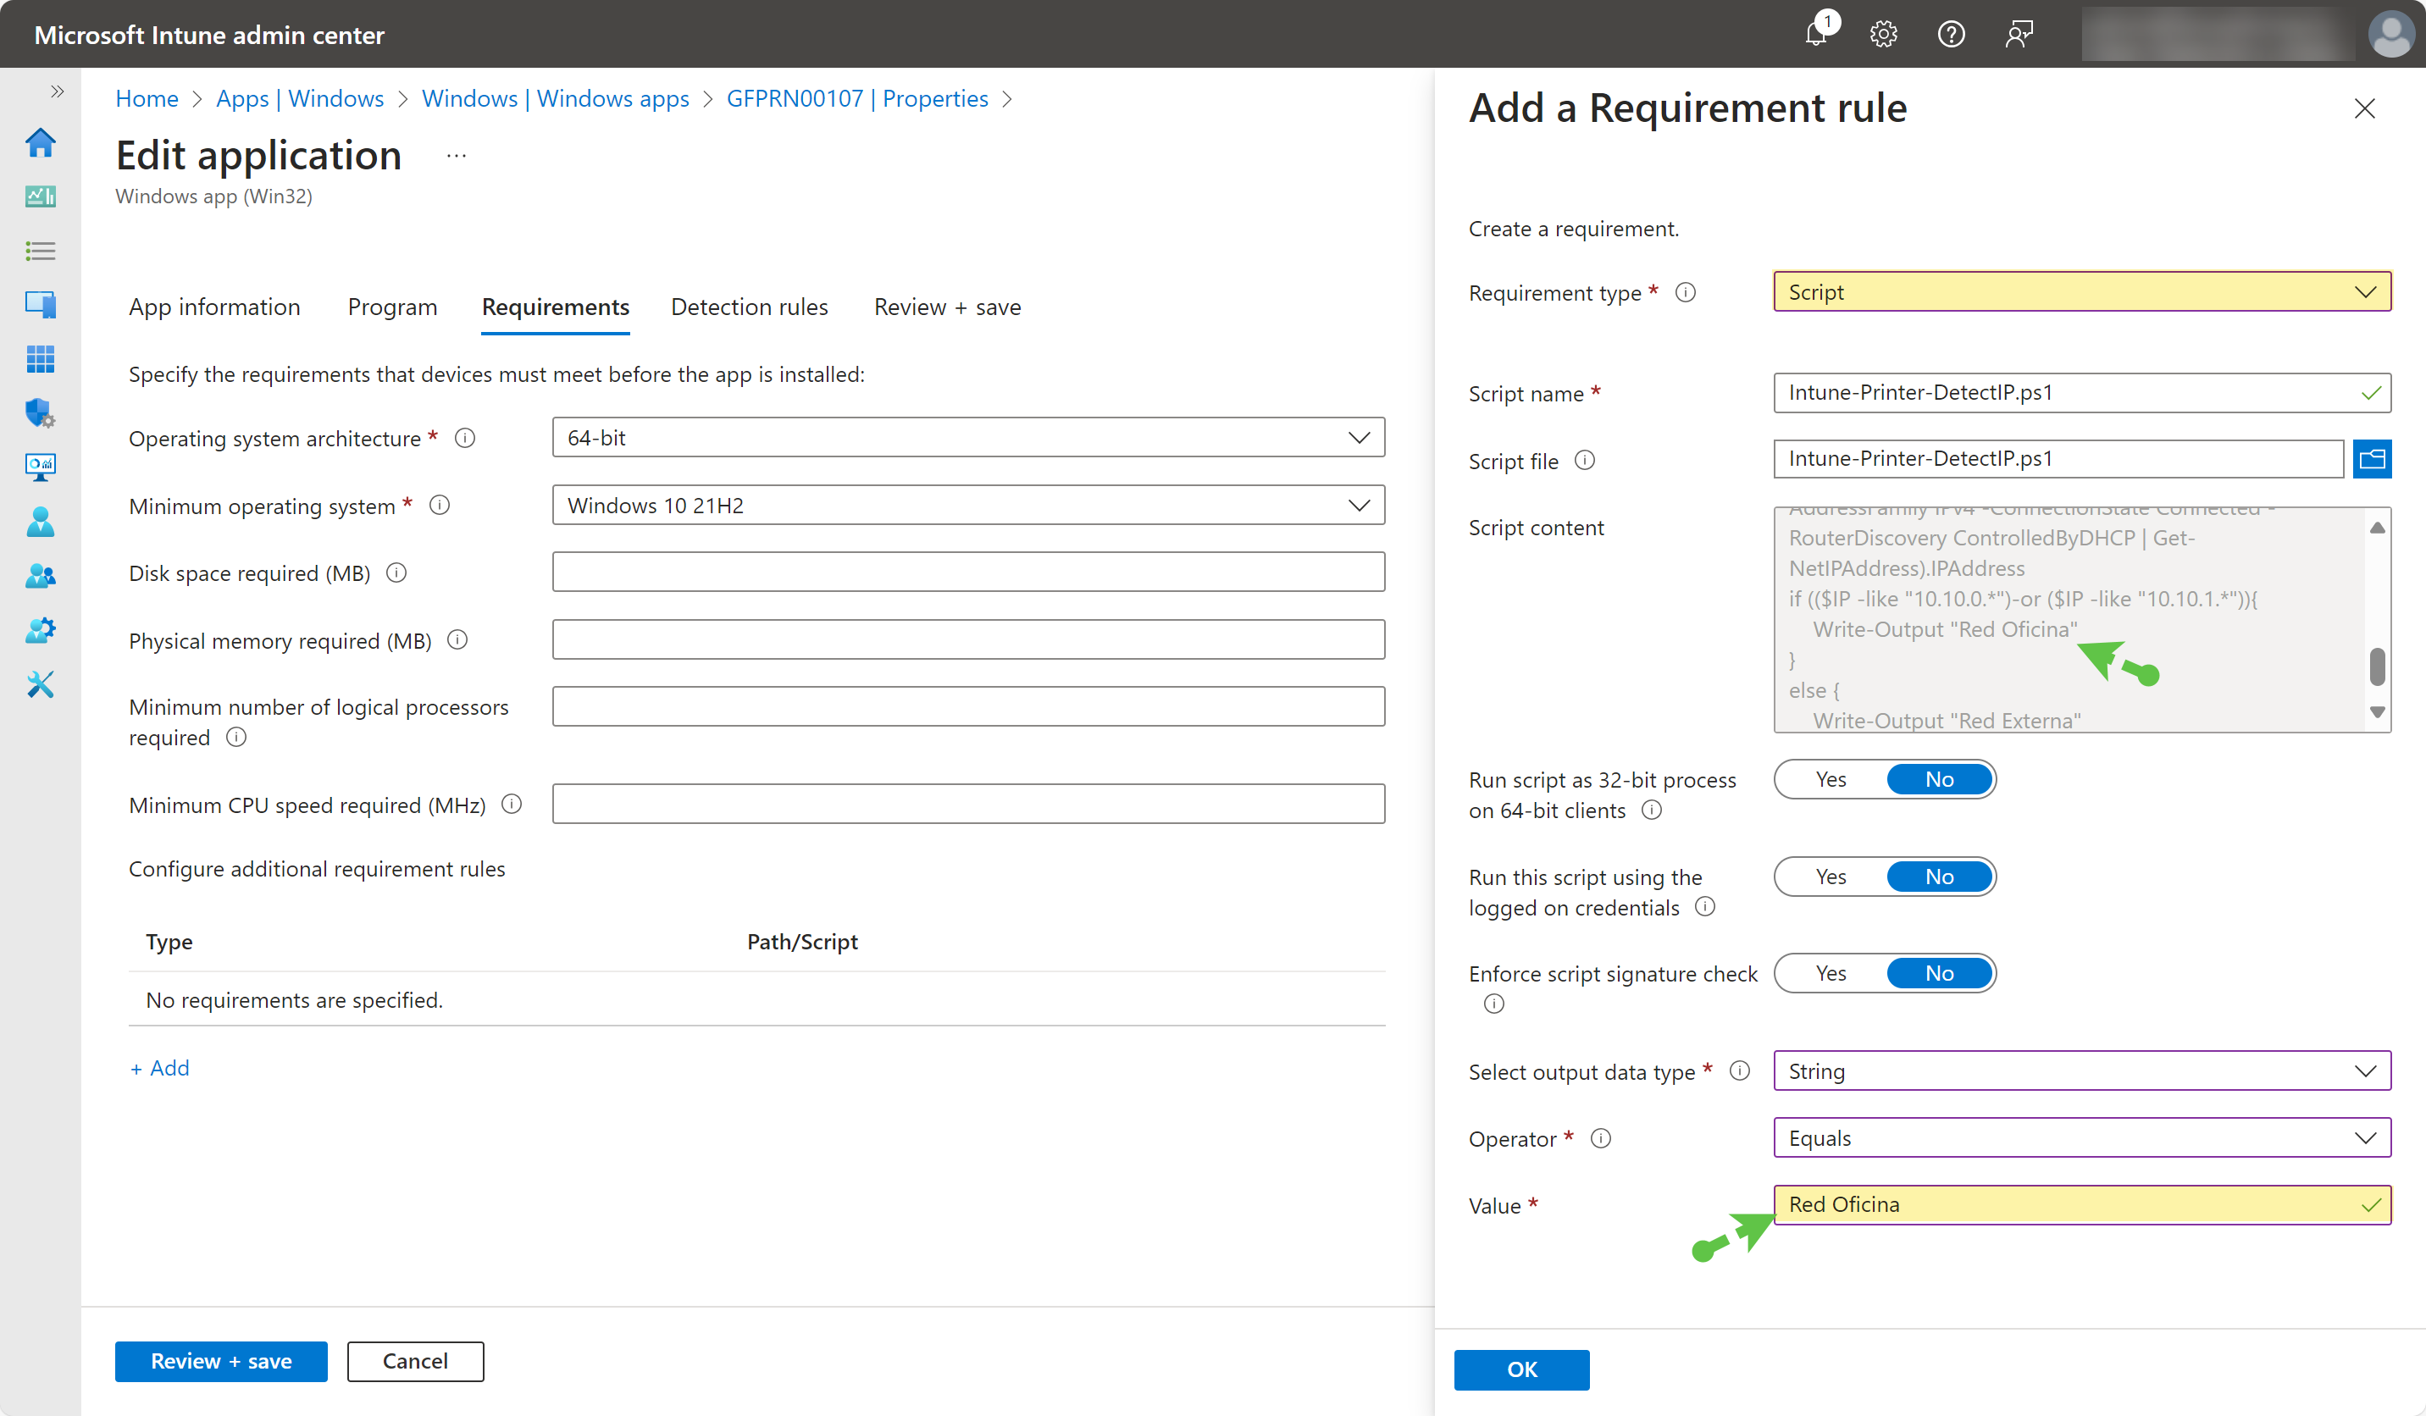The width and height of the screenshot is (2426, 1416).
Task: Click the + Add requirement link
Action: pos(160,1069)
